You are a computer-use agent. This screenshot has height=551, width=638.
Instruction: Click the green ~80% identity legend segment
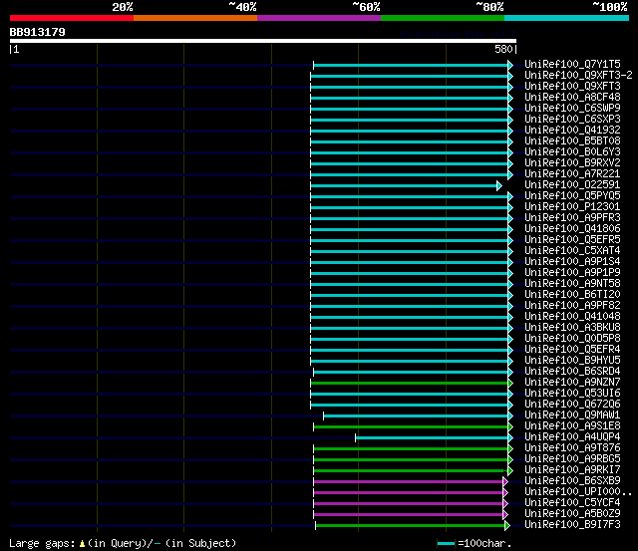pos(443,18)
